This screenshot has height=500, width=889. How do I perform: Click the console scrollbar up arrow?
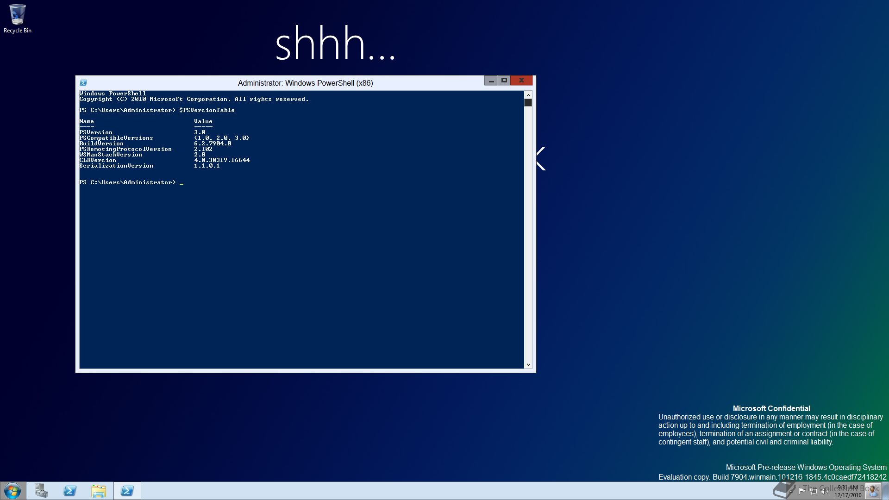coord(528,95)
